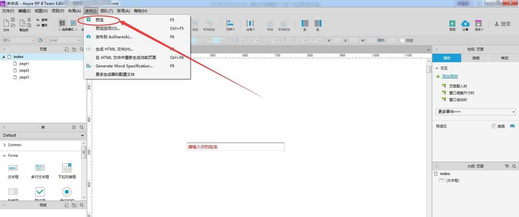This screenshot has width=519, height=217.
Task: Enable the 自适应 启用 checkbox
Action: [x=494, y=126]
